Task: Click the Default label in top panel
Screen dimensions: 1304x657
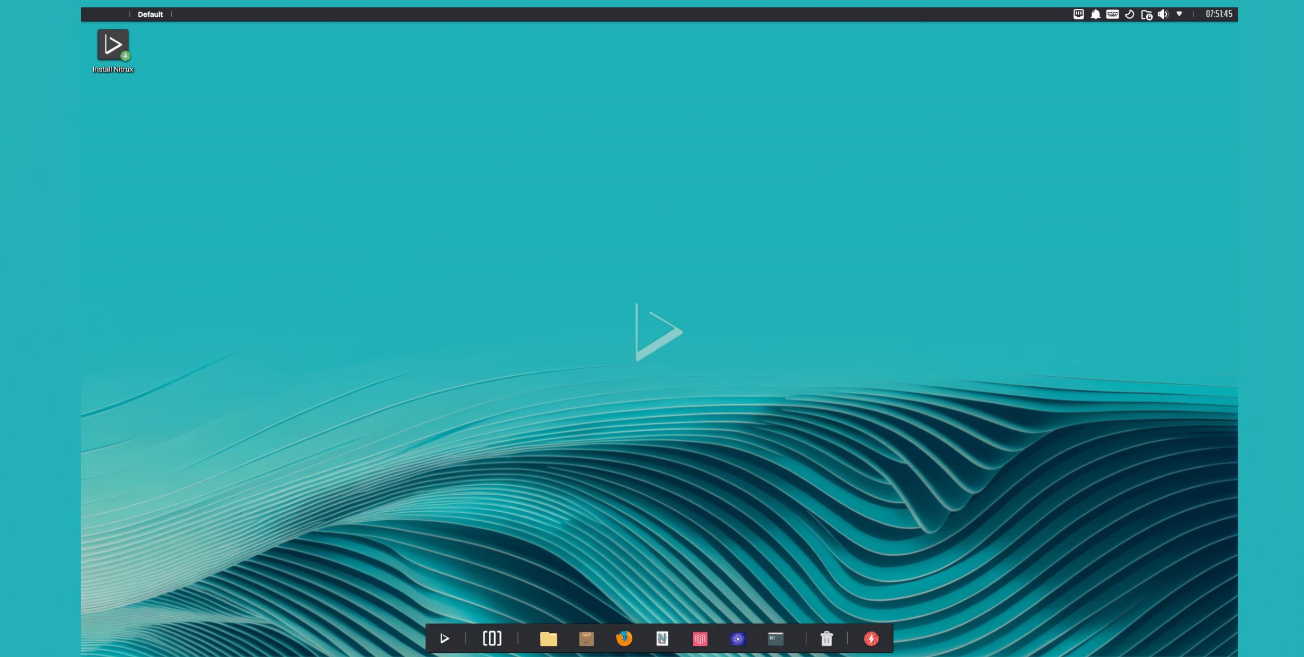Action: tap(150, 14)
